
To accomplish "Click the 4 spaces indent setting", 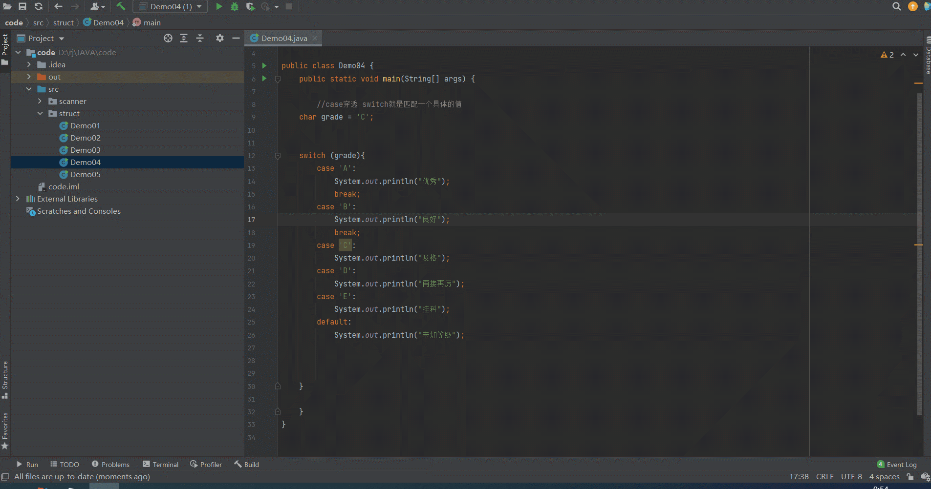I will coord(884,477).
